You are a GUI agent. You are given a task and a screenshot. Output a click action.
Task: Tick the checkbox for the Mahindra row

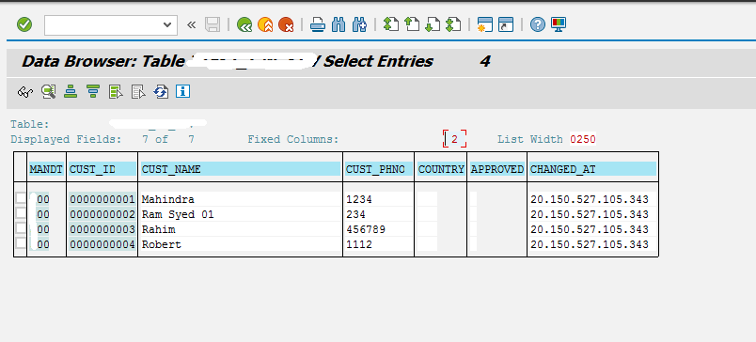(x=21, y=198)
